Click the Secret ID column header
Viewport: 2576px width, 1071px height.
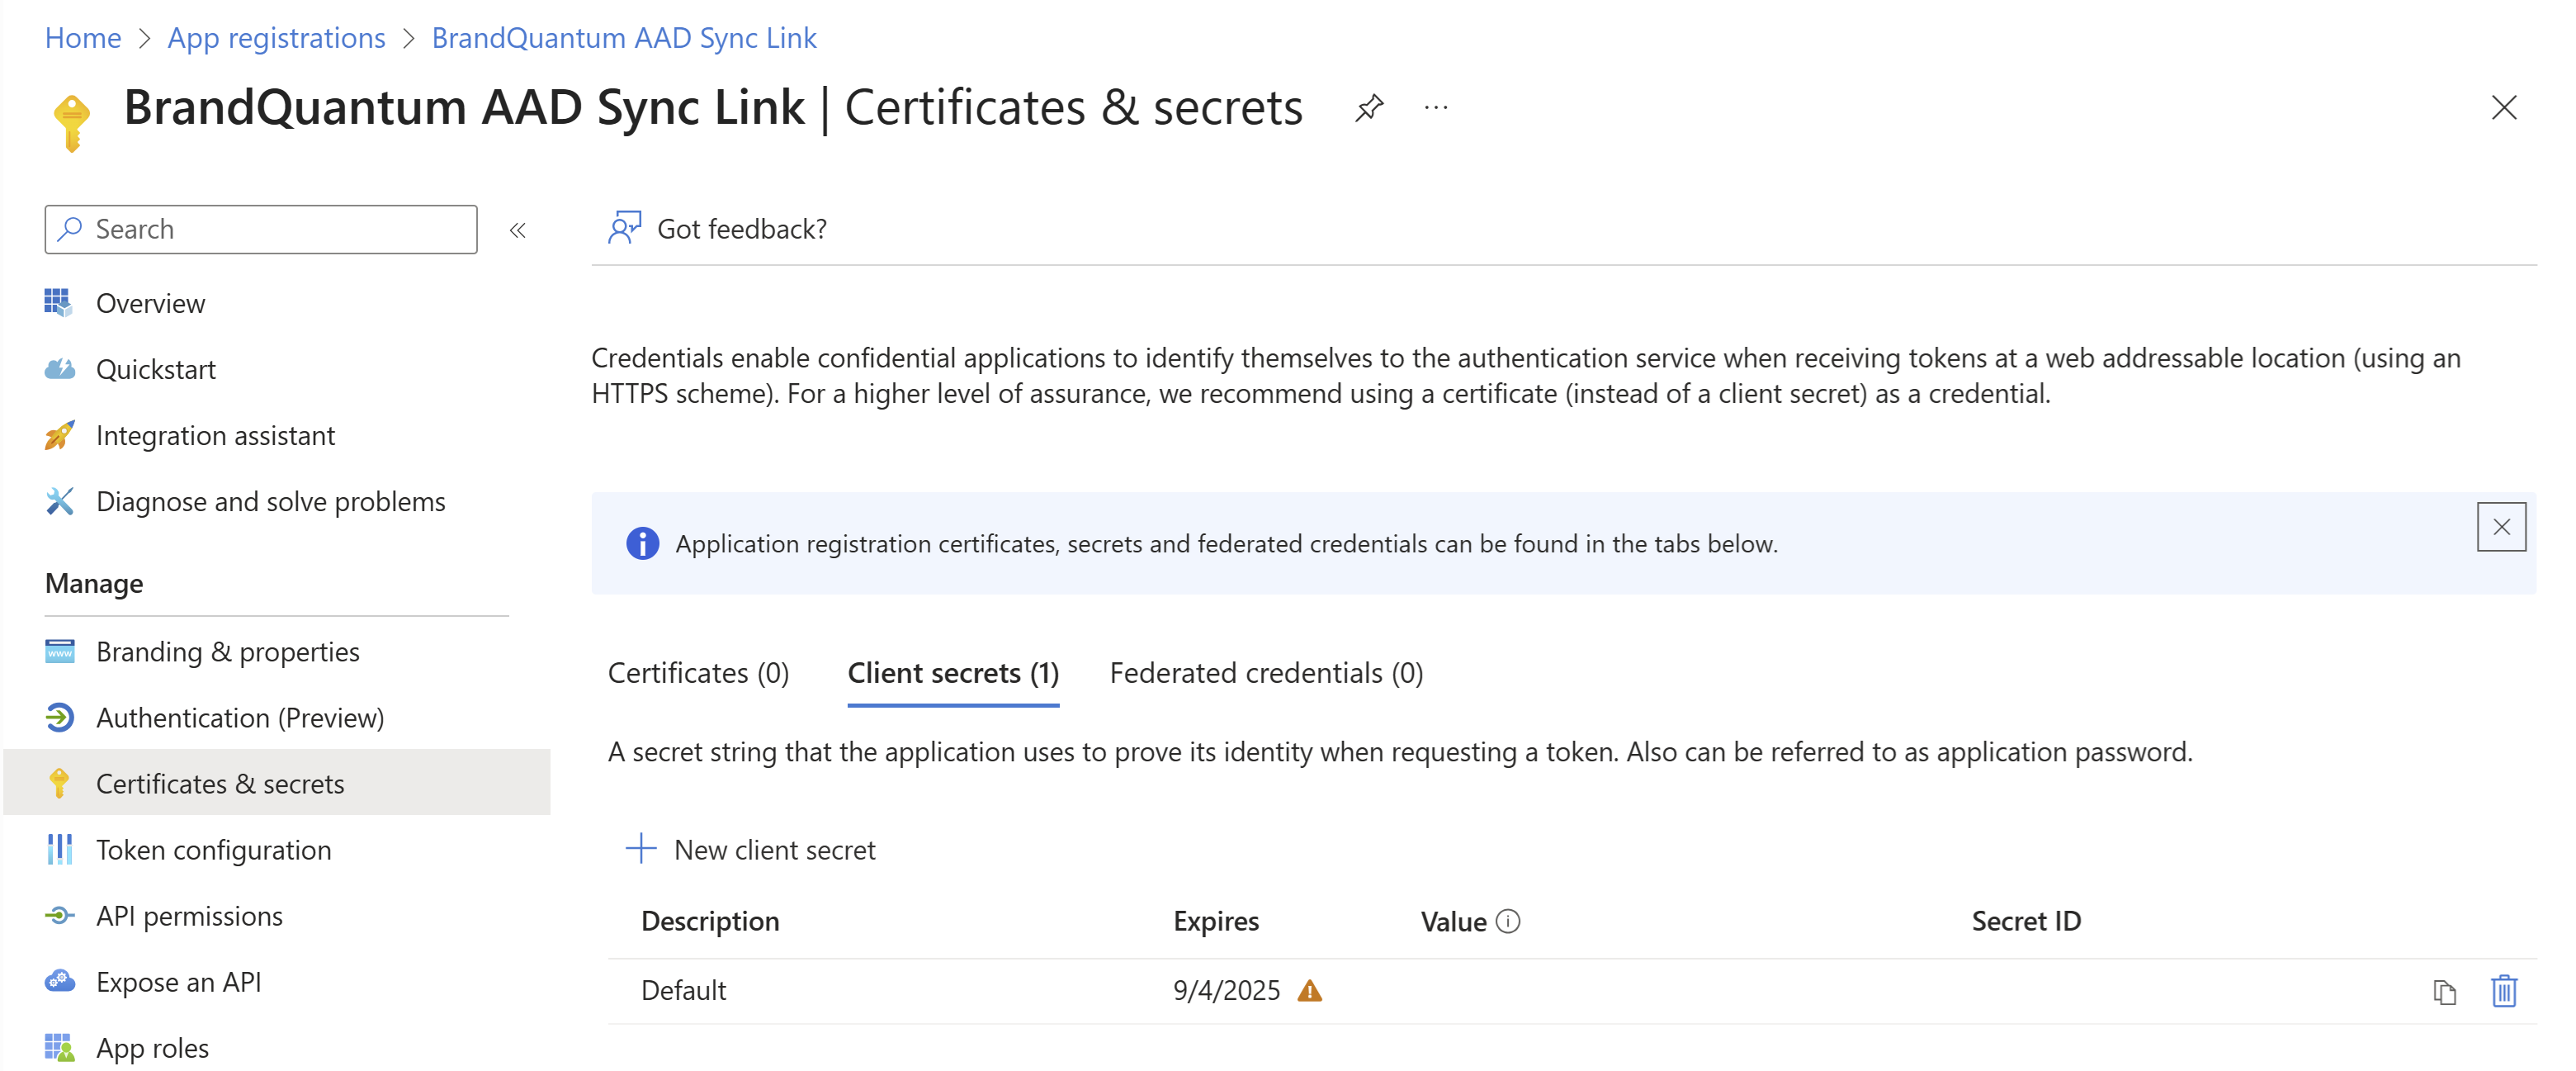coord(2026,921)
